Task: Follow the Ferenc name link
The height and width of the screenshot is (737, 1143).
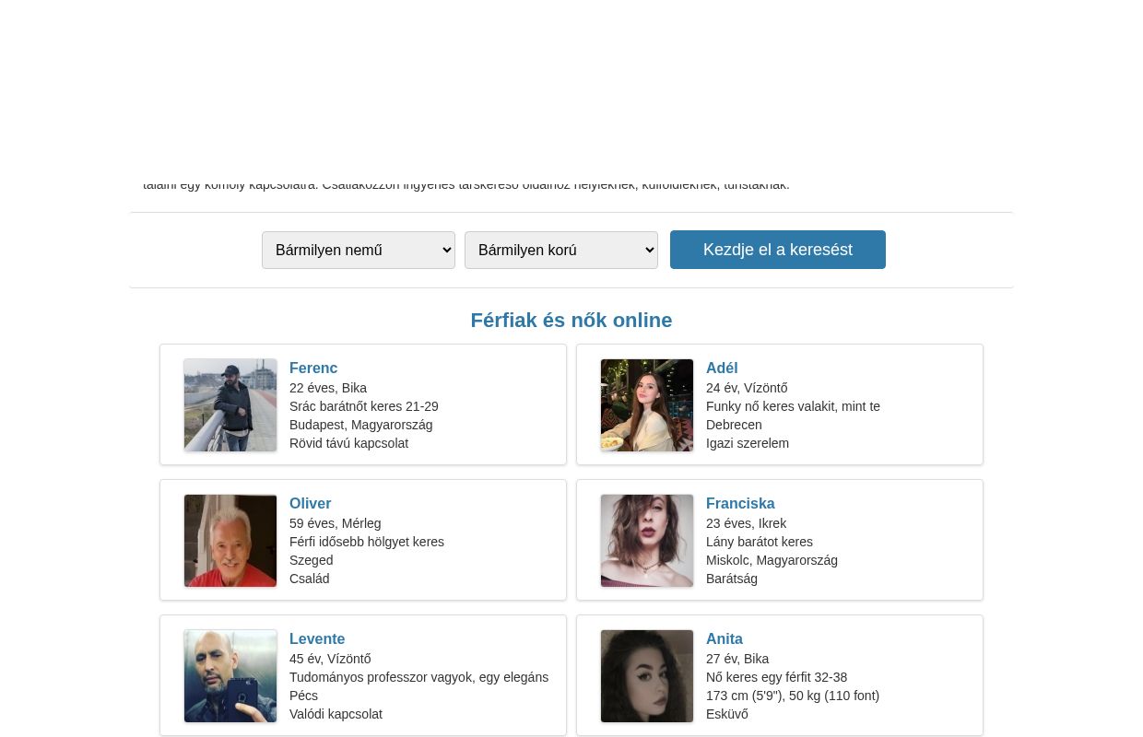Action: 313,368
